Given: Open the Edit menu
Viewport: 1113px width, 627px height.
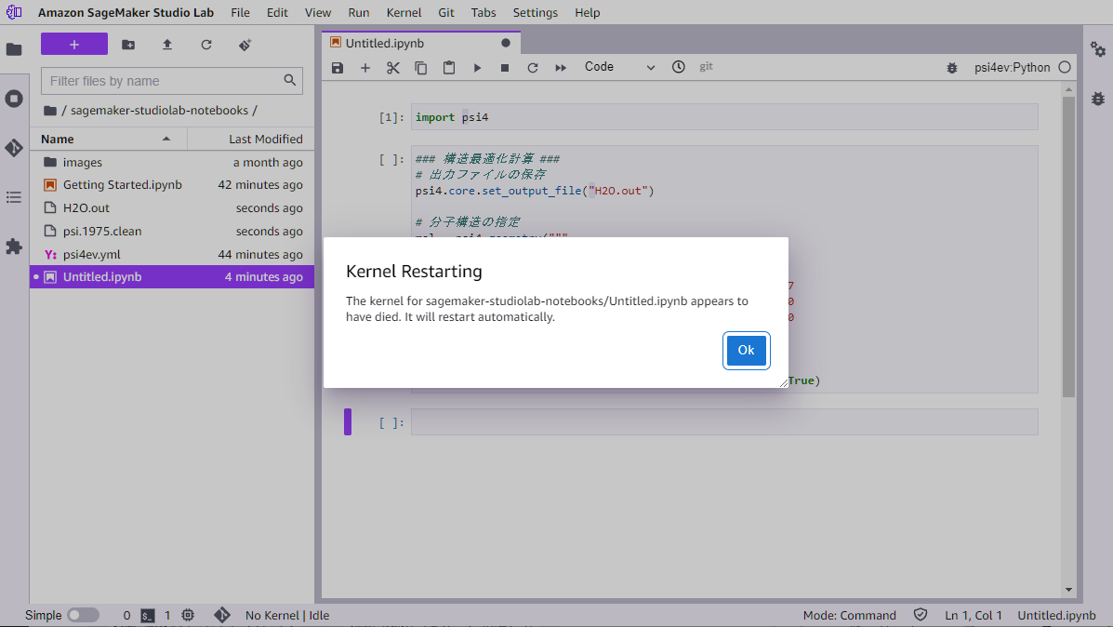Looking at the screenshot, I should 277,13.
